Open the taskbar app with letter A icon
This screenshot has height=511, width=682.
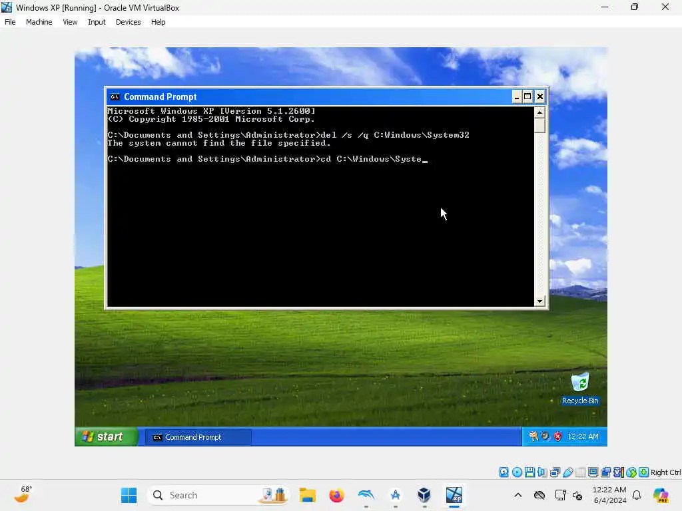tap(395, 495)
